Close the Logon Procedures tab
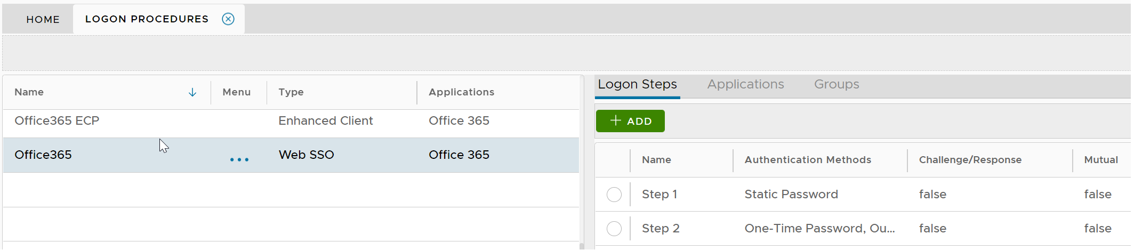 tap(228, 19)
